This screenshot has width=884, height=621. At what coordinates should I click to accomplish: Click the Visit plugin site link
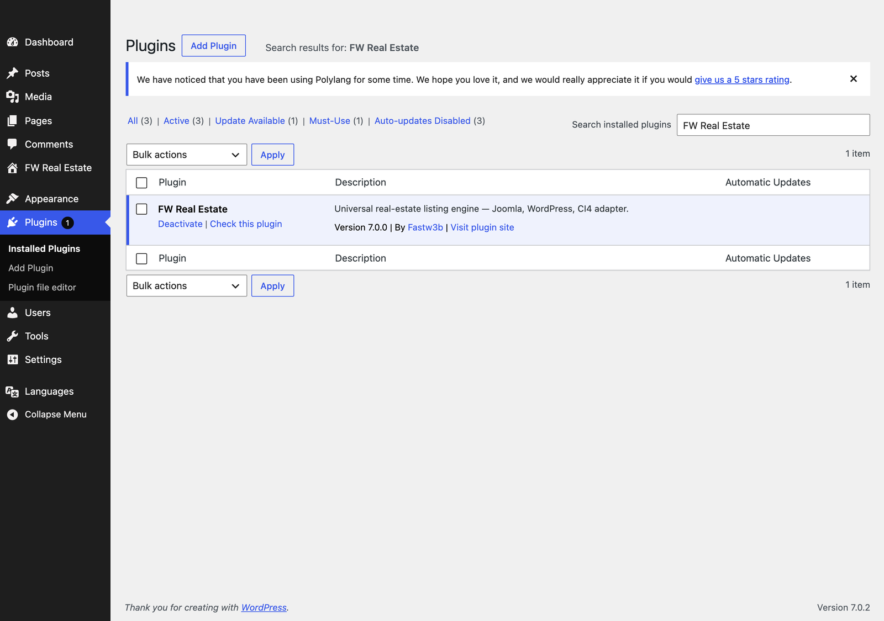click(x=482, y=227)
